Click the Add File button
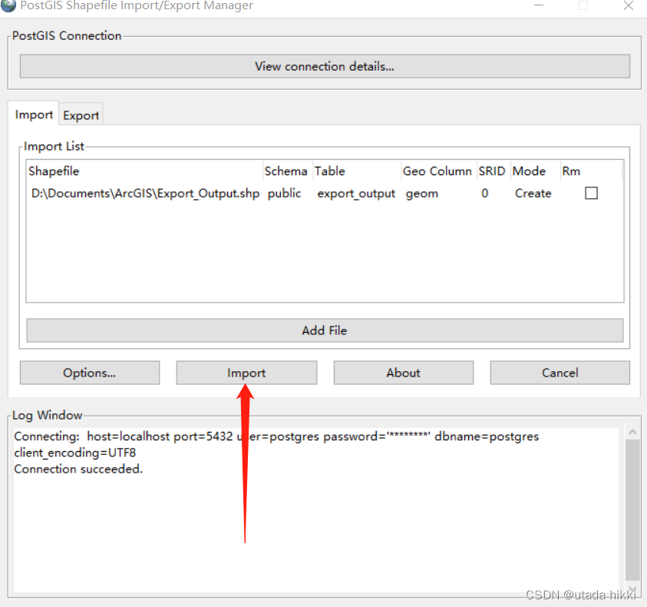 coord(325,330)
